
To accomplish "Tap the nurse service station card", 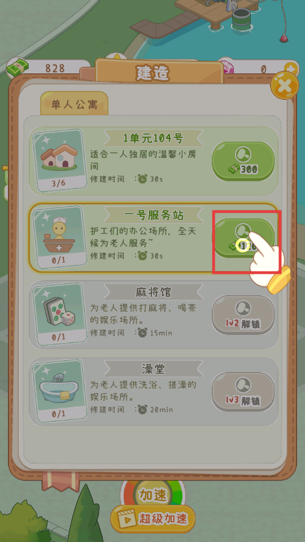I will point(59,238).
